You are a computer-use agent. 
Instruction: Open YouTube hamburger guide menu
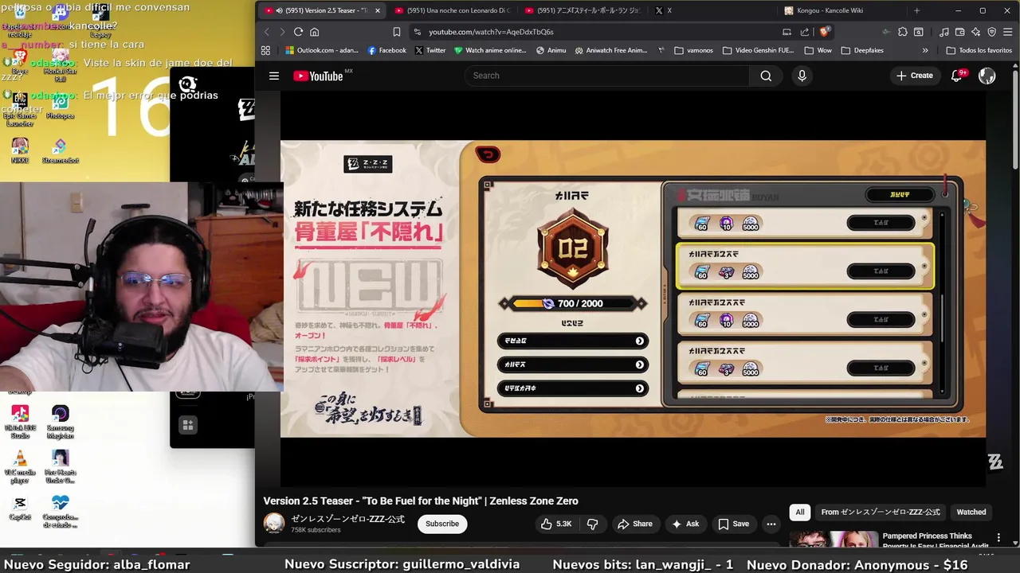[274, 76]
